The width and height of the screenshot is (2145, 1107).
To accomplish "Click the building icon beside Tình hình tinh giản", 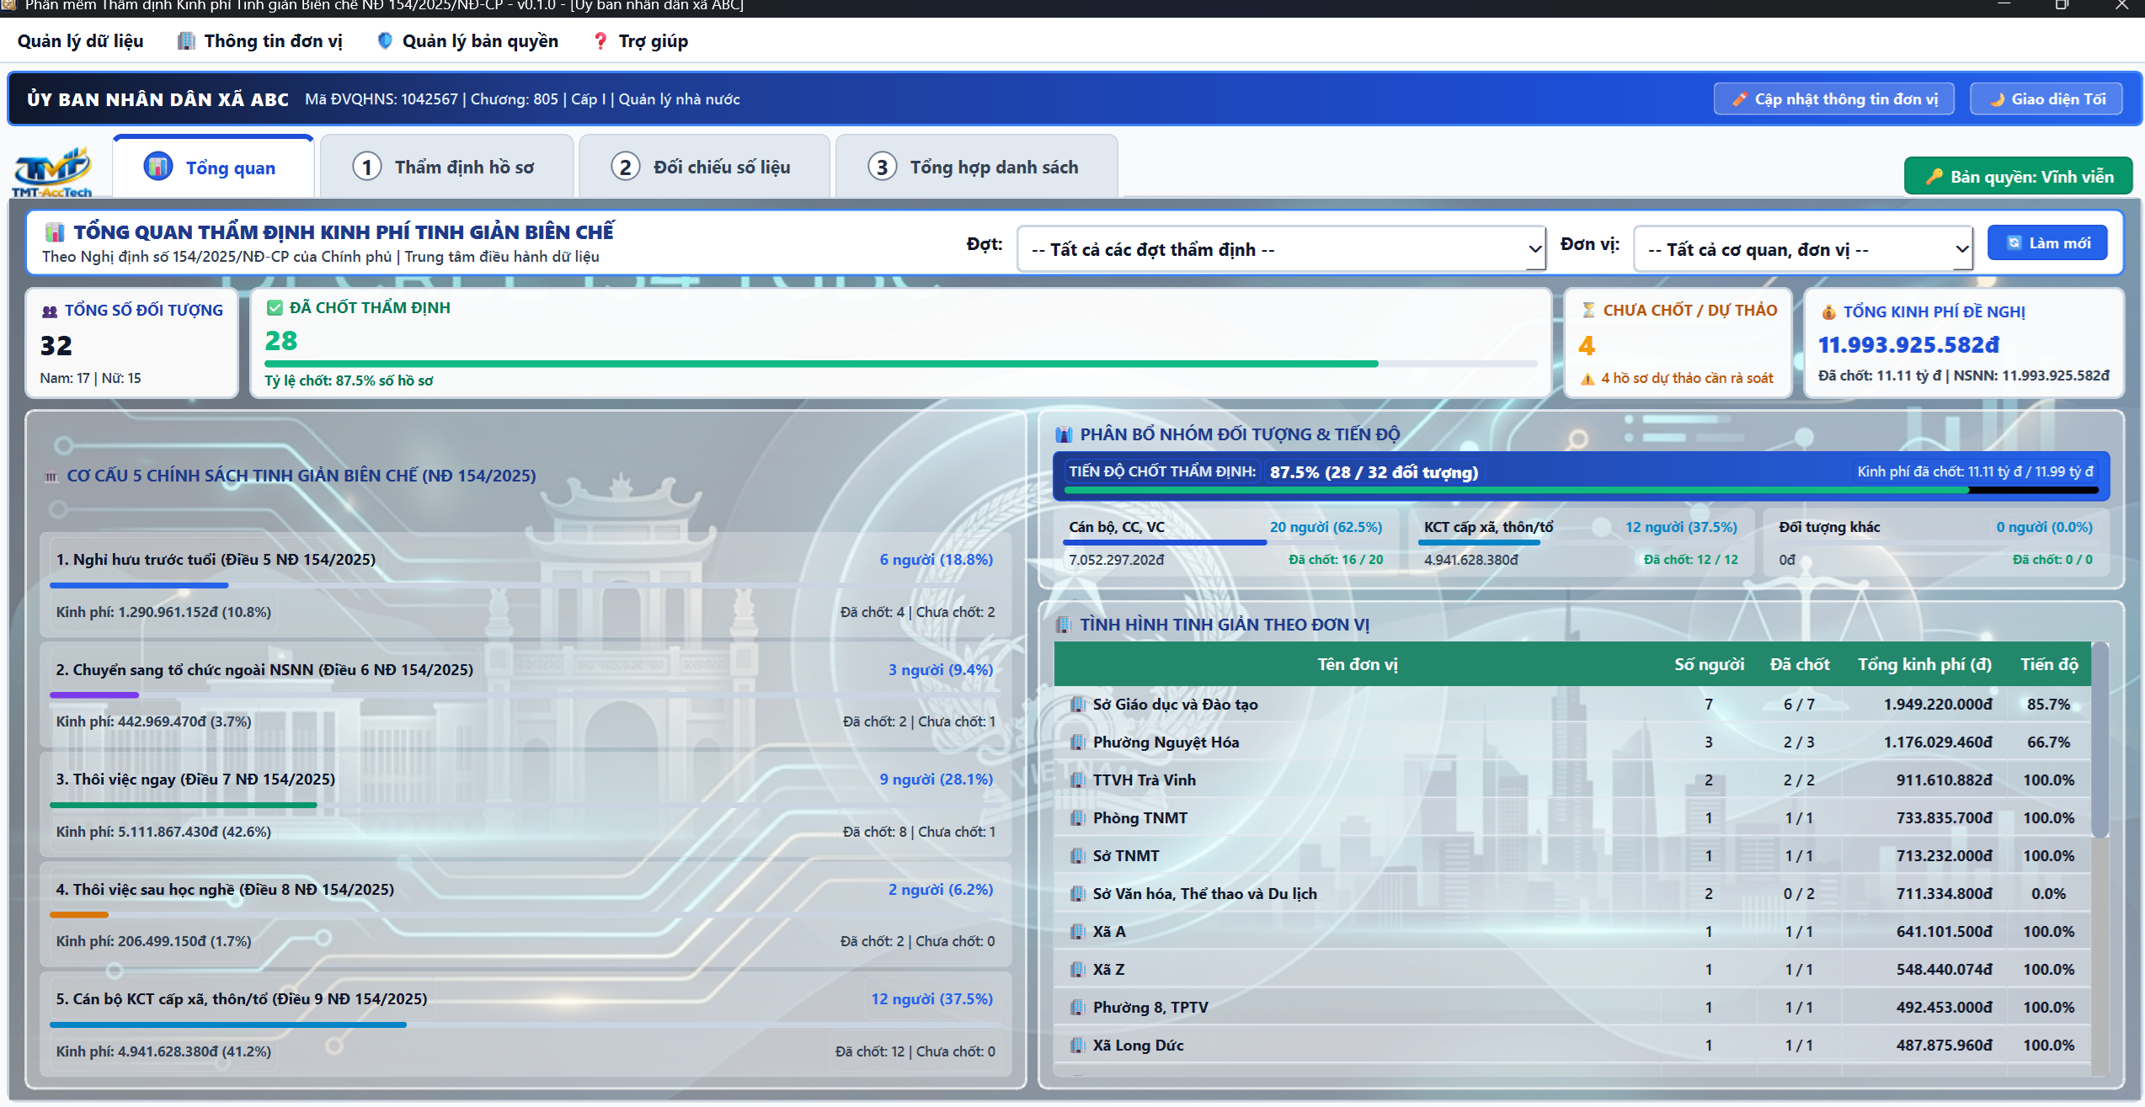I will 1064,625.
